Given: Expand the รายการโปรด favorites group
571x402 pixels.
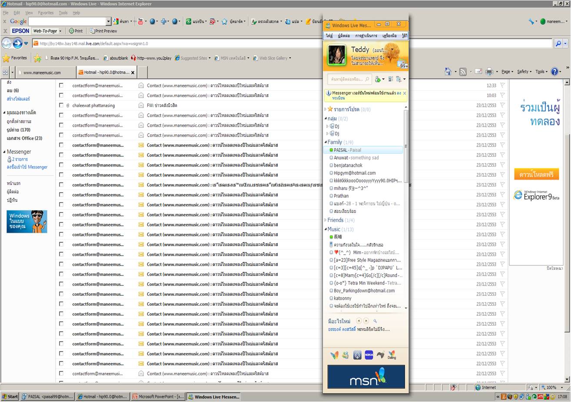Looking at the screenshot, I should [x=325, y=109].
